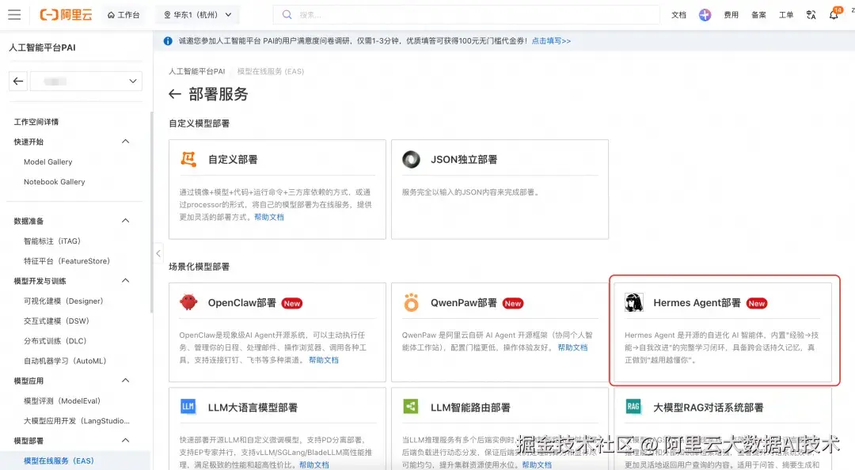Open 工作空间详情 in sidebar
The image size is (855, 470).
36,122
